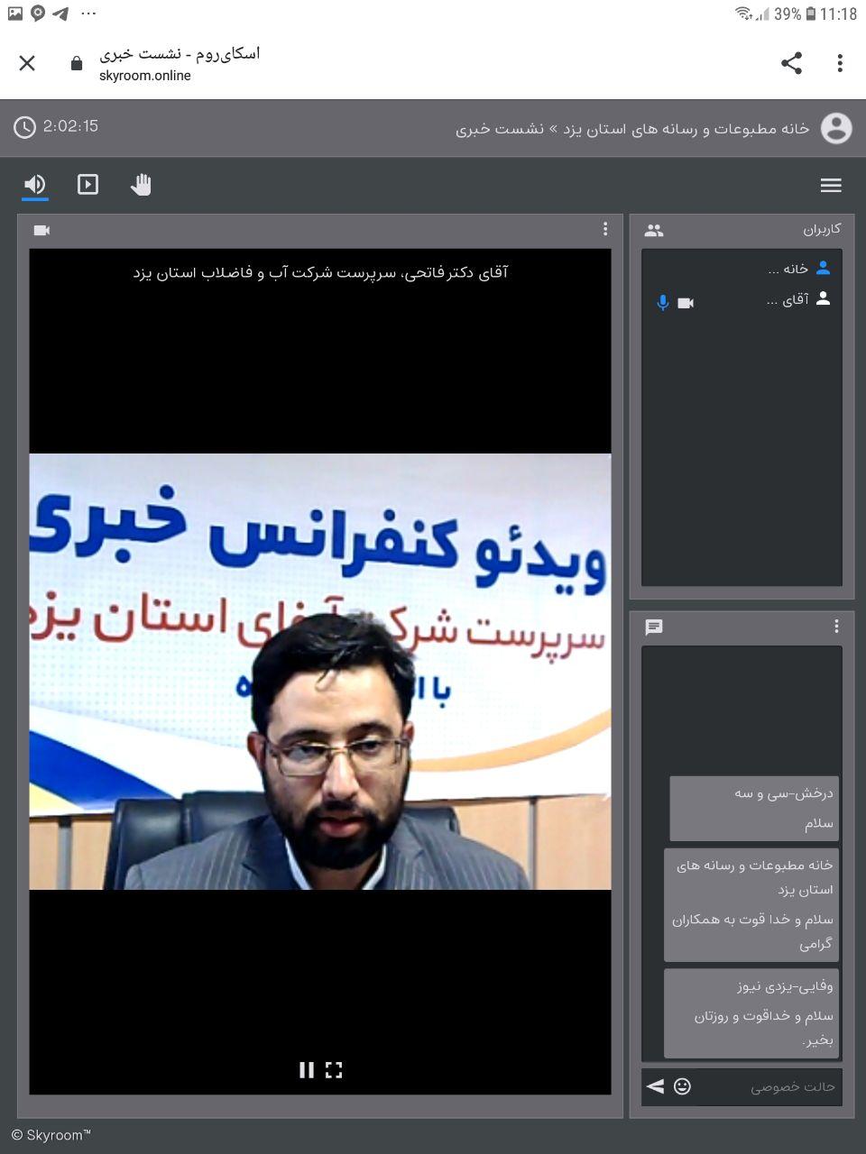Switch the video to fullscreen
The height and width of the screenshot is (1154, 866).
[334, 1070]
